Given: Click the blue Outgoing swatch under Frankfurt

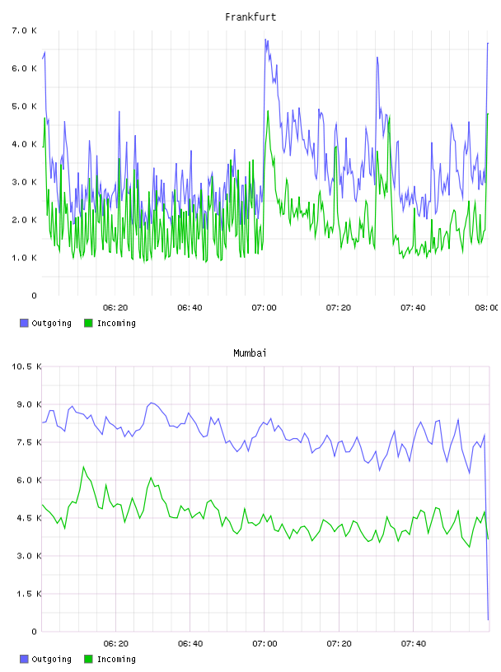Looking at the screenshot, I should click(x=24, y=323).
